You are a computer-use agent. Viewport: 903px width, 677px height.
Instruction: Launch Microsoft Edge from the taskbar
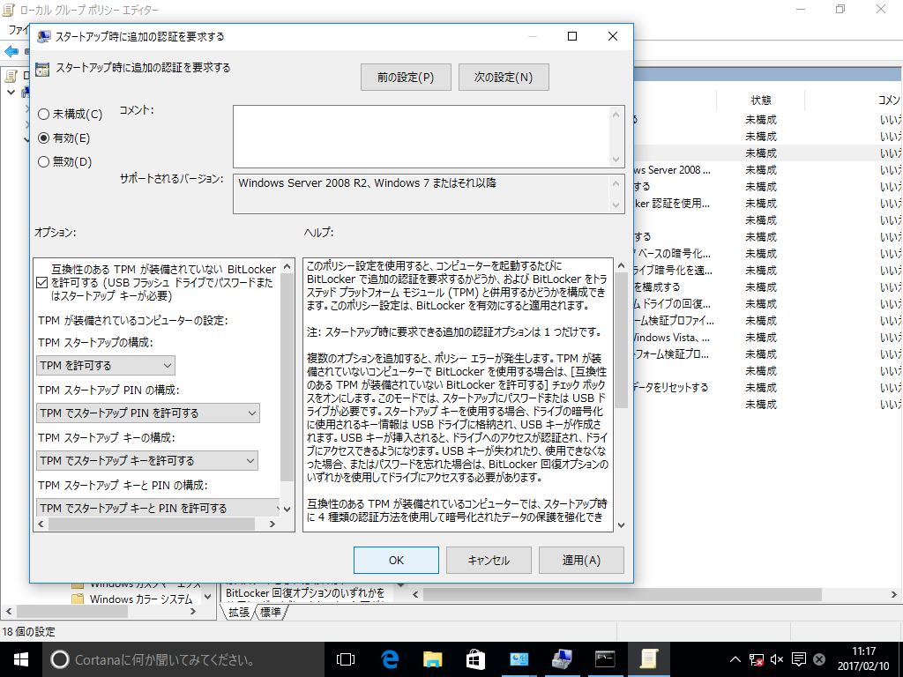click(390, 659)
